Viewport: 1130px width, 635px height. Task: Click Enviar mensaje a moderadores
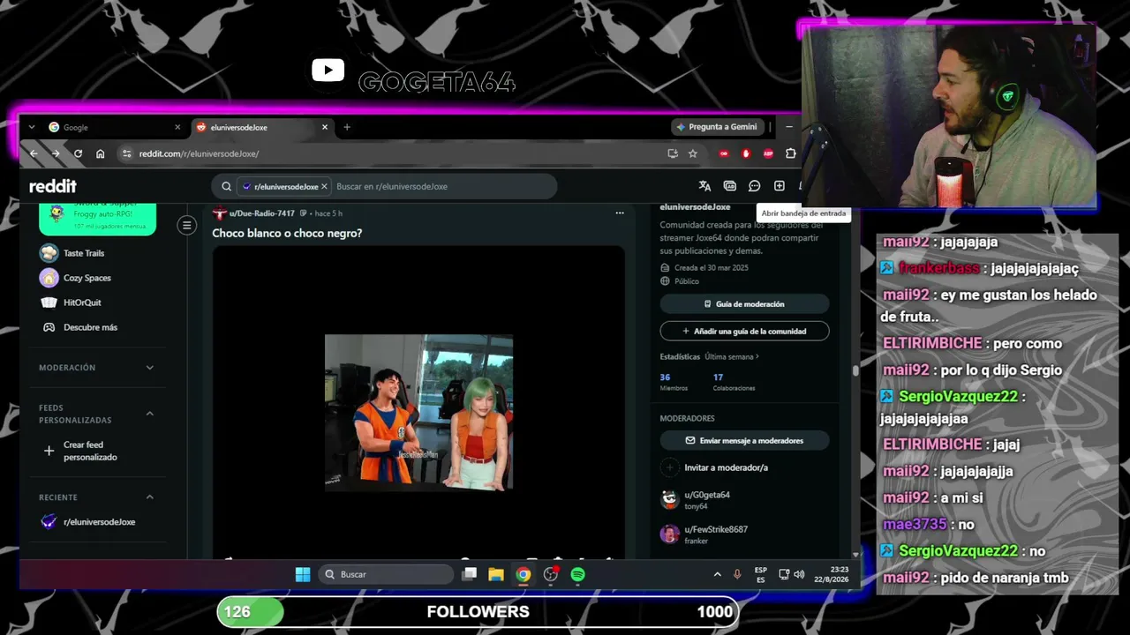[x=744, y=441]
